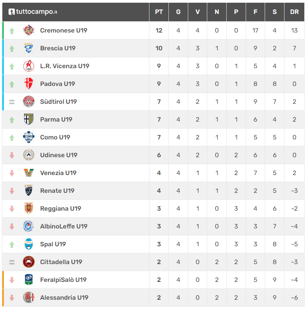This screenshot has height=309, width=307.
Task: Select the Cittadella U19 round crest
Action: [x=29, y=262]
